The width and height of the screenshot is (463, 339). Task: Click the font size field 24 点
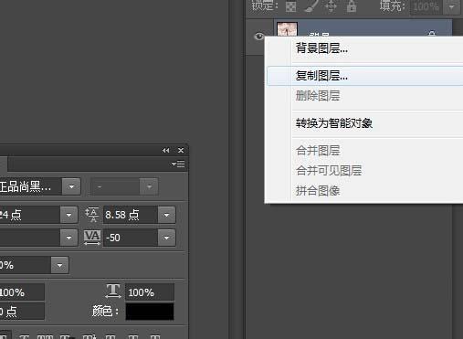click(30, 215)
